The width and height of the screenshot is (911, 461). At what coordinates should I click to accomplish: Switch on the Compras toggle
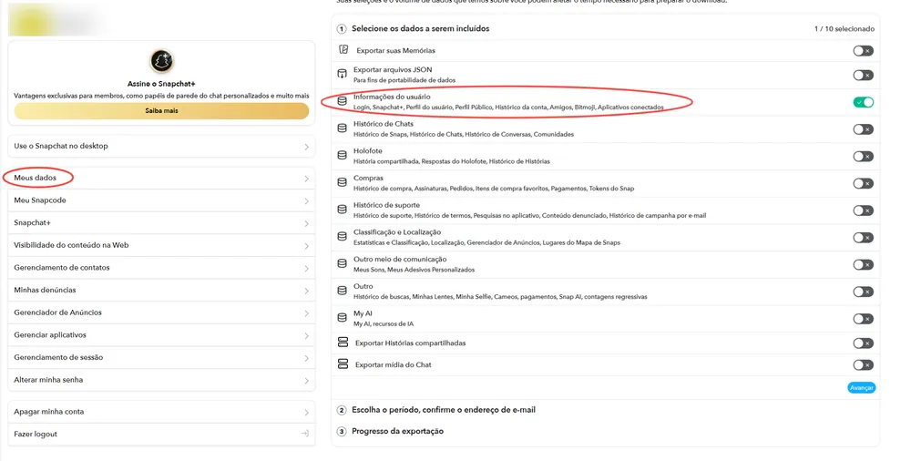pyautogui.click(x=863, y=183)
